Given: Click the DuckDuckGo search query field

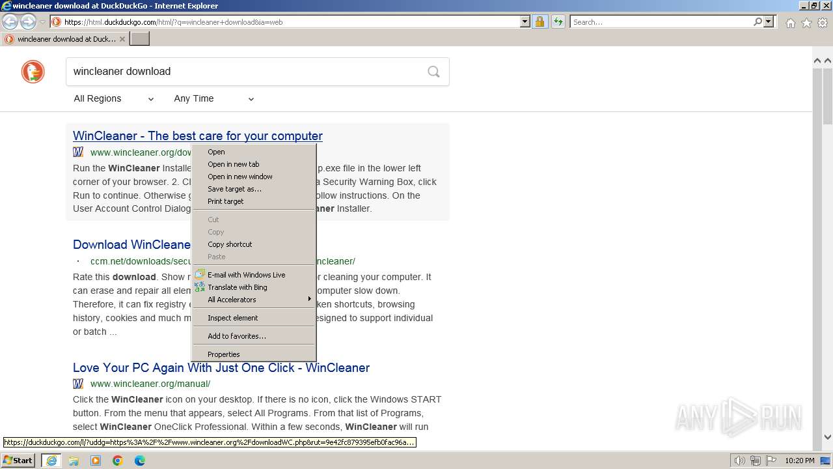Looking at the screenshot, I should (x=244, y=72).
